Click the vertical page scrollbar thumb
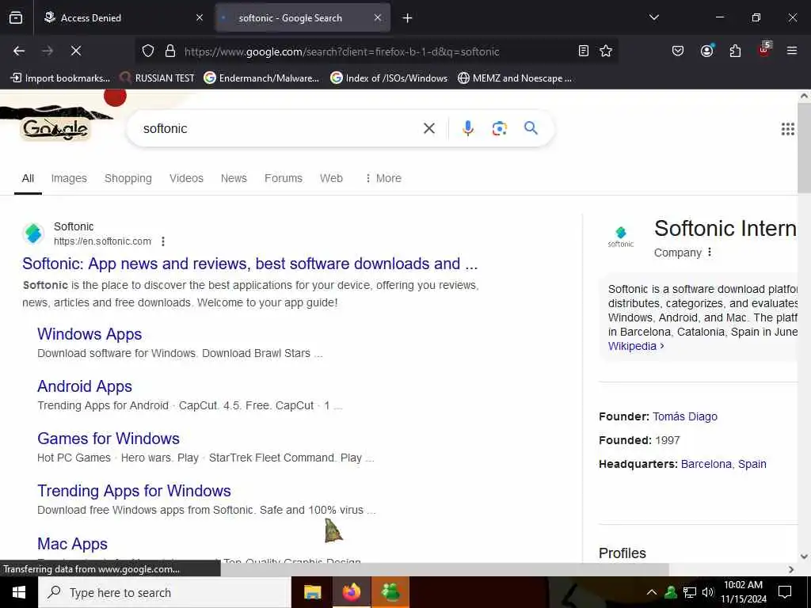 [x=805, y=147]
